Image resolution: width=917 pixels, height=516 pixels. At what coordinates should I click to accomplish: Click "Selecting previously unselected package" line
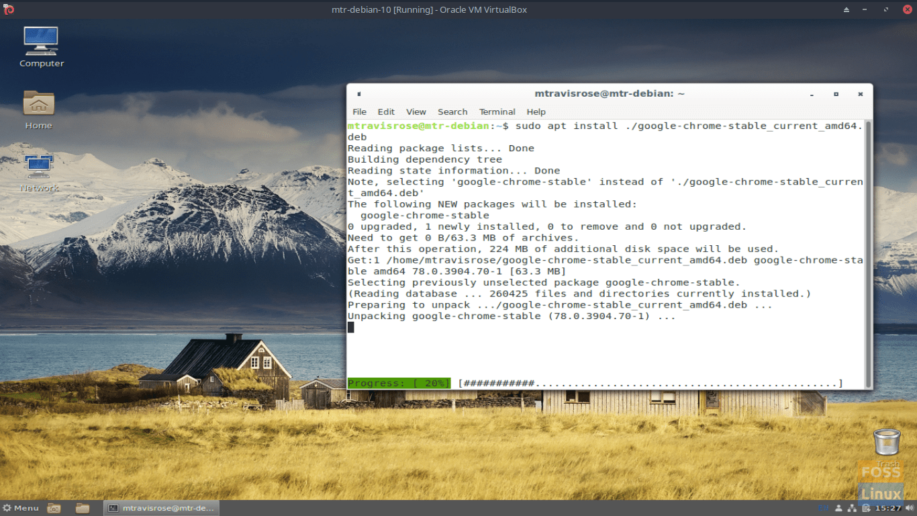click(x=544, y=282)
